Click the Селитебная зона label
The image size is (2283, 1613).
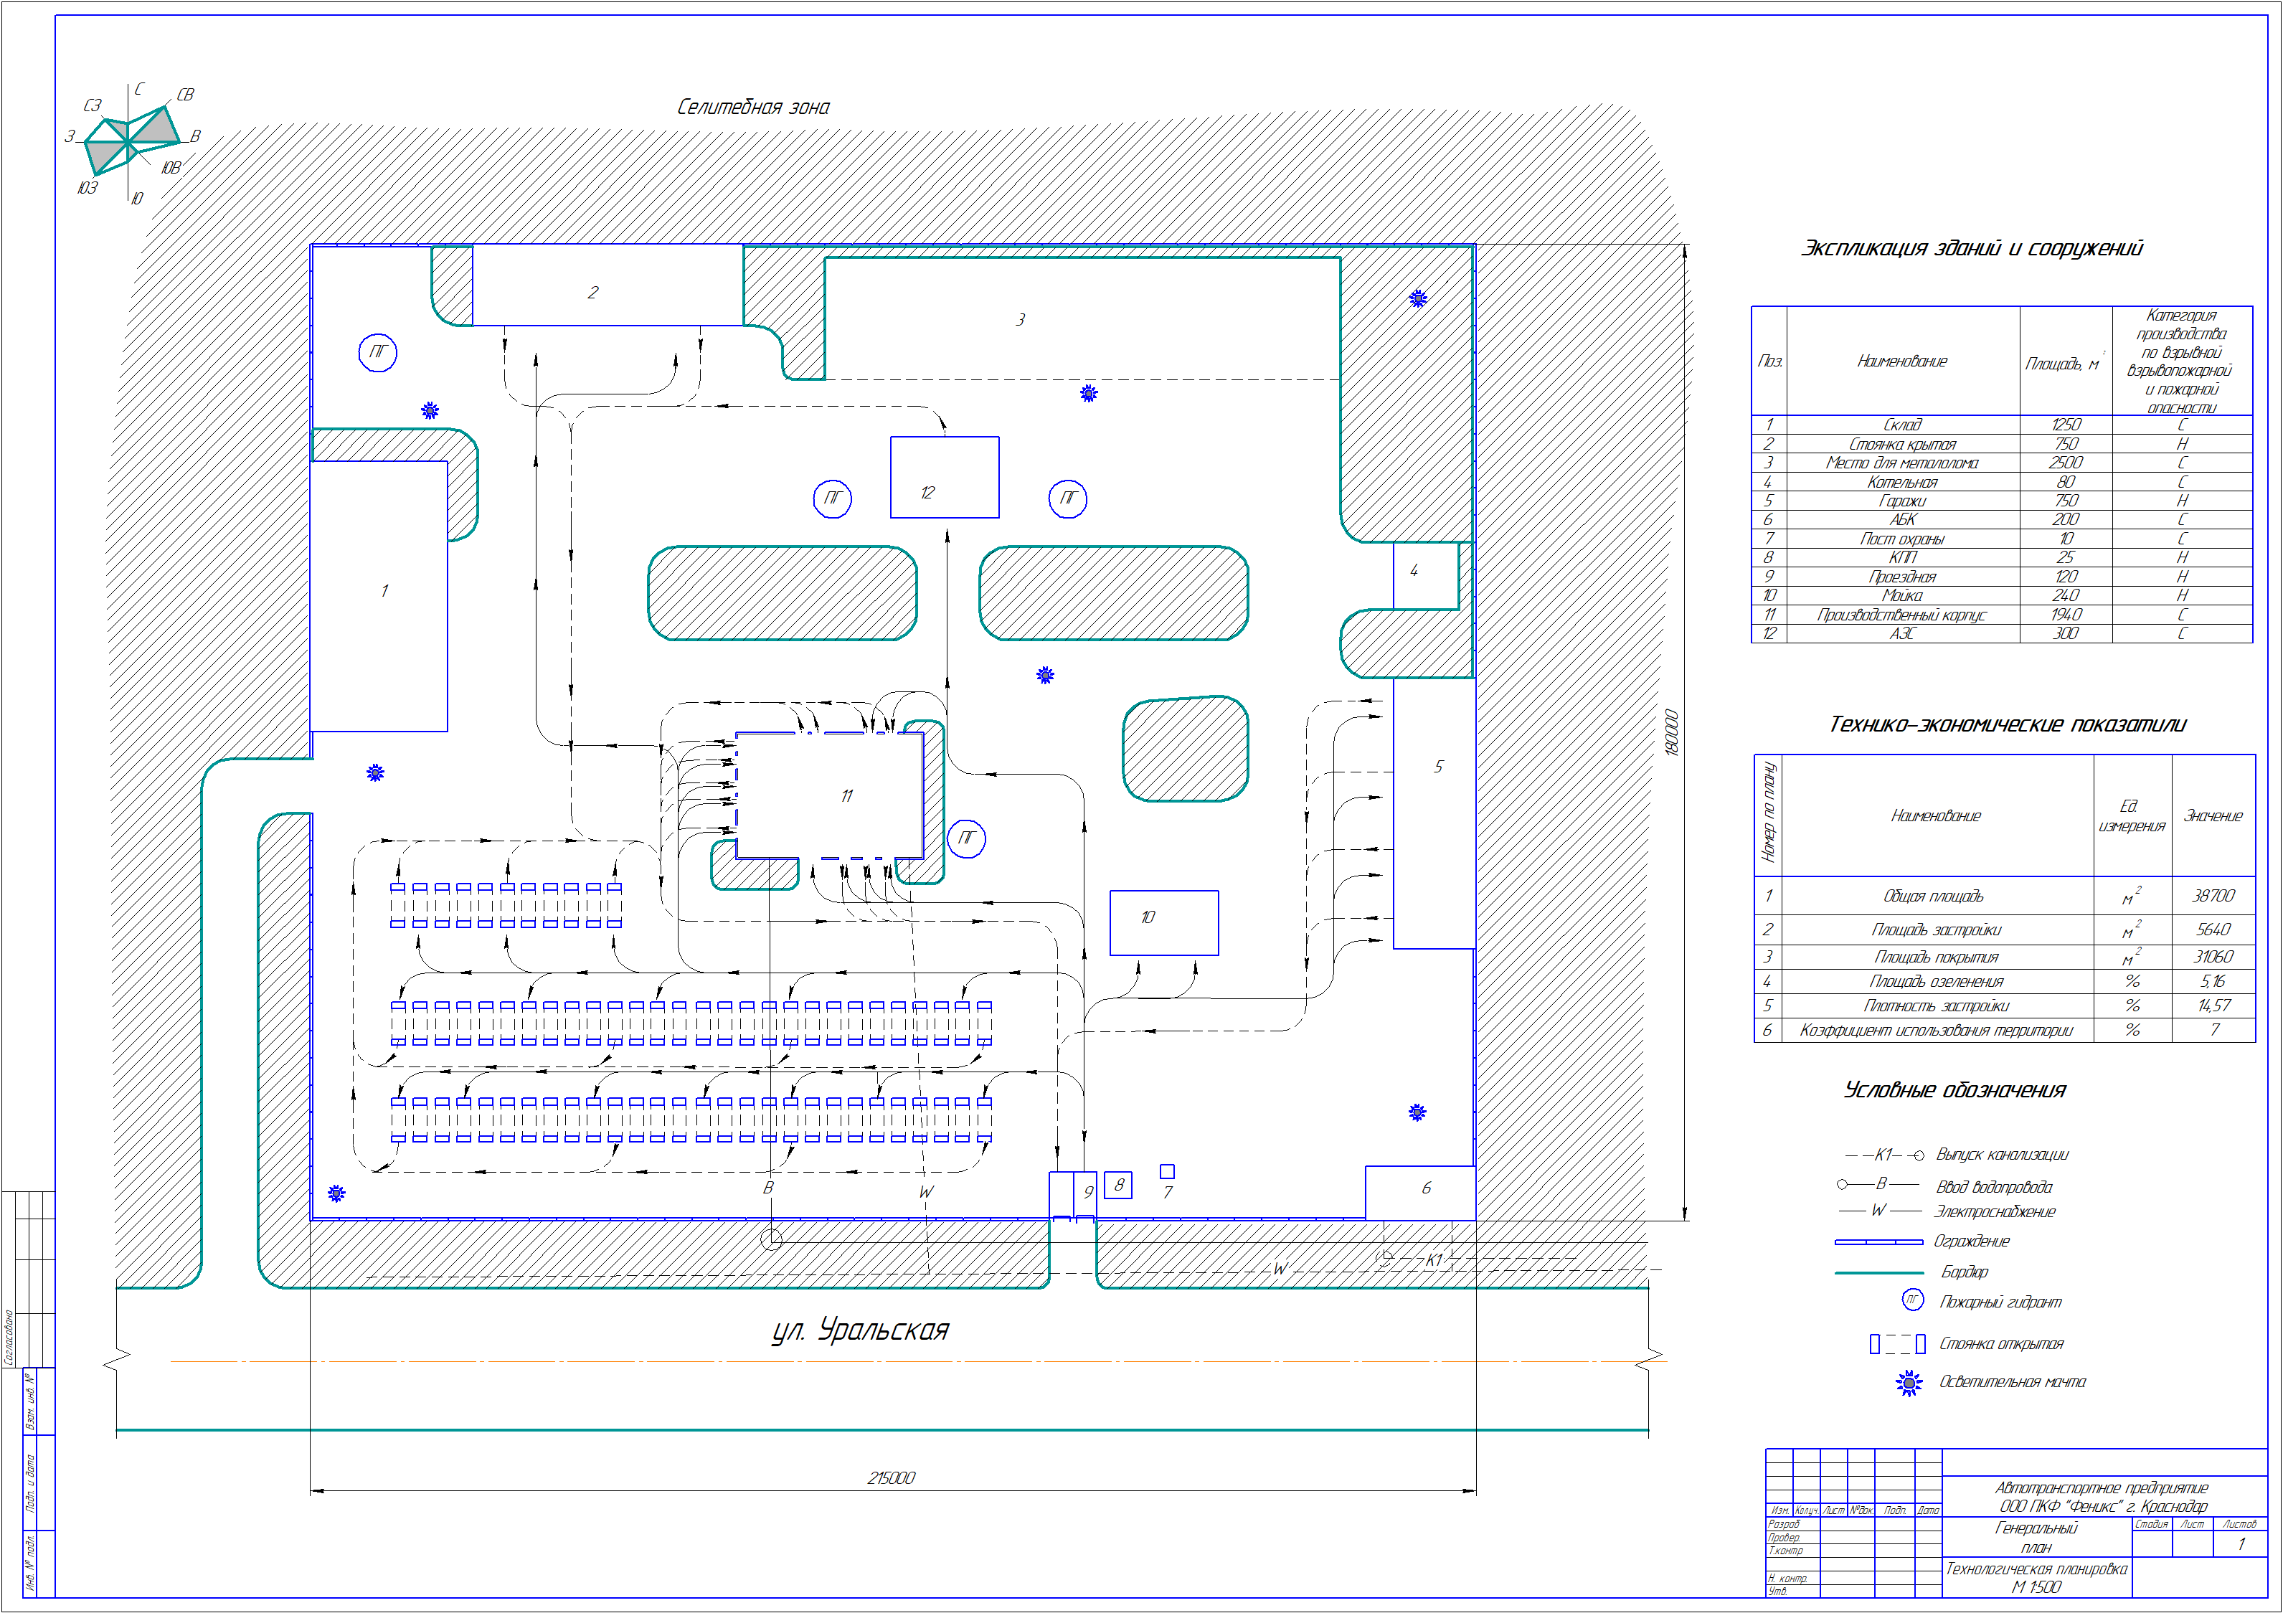752,108
